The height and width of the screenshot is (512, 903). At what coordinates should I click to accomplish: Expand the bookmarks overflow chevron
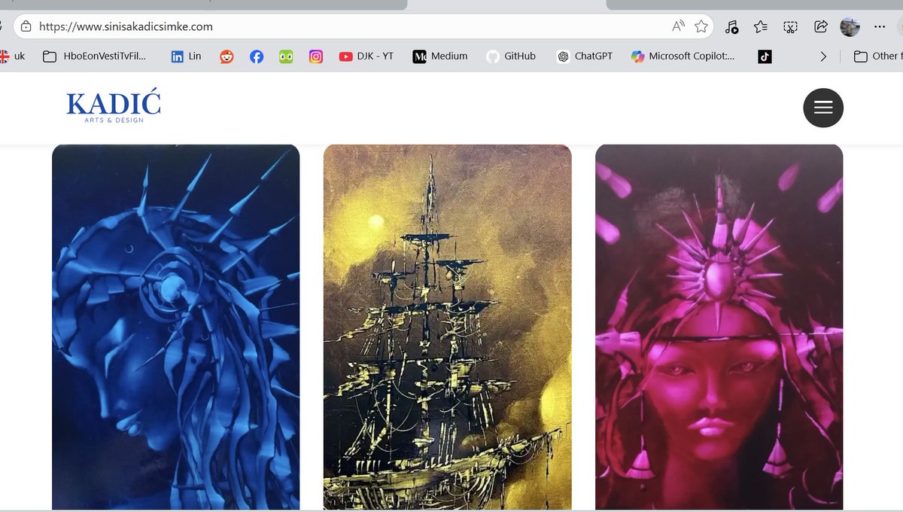pos(823,56)
